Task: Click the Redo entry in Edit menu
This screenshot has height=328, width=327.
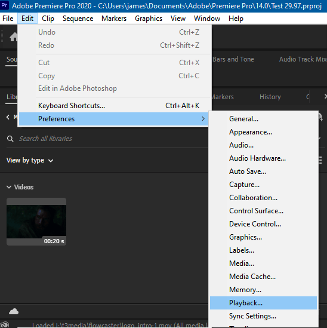Action: click(x=113, y=45)
